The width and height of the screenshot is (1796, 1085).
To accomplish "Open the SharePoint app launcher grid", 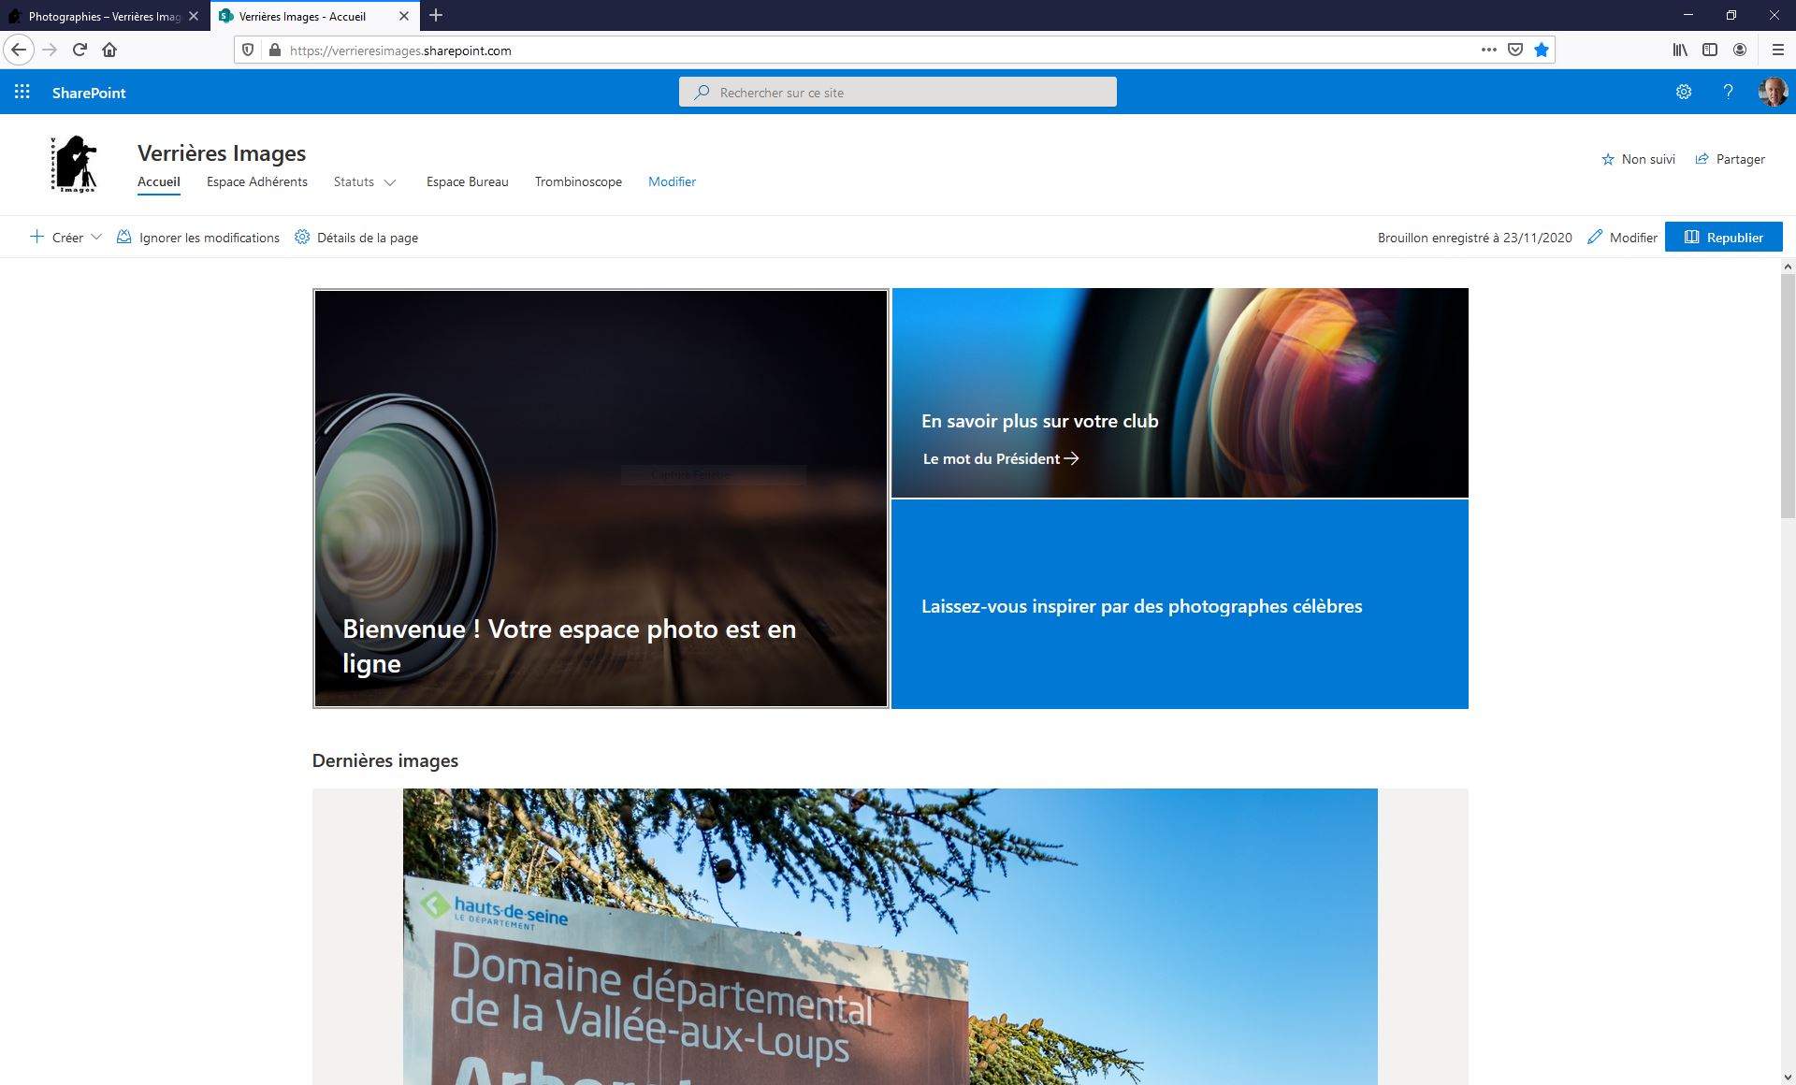I will coord(22,92).
